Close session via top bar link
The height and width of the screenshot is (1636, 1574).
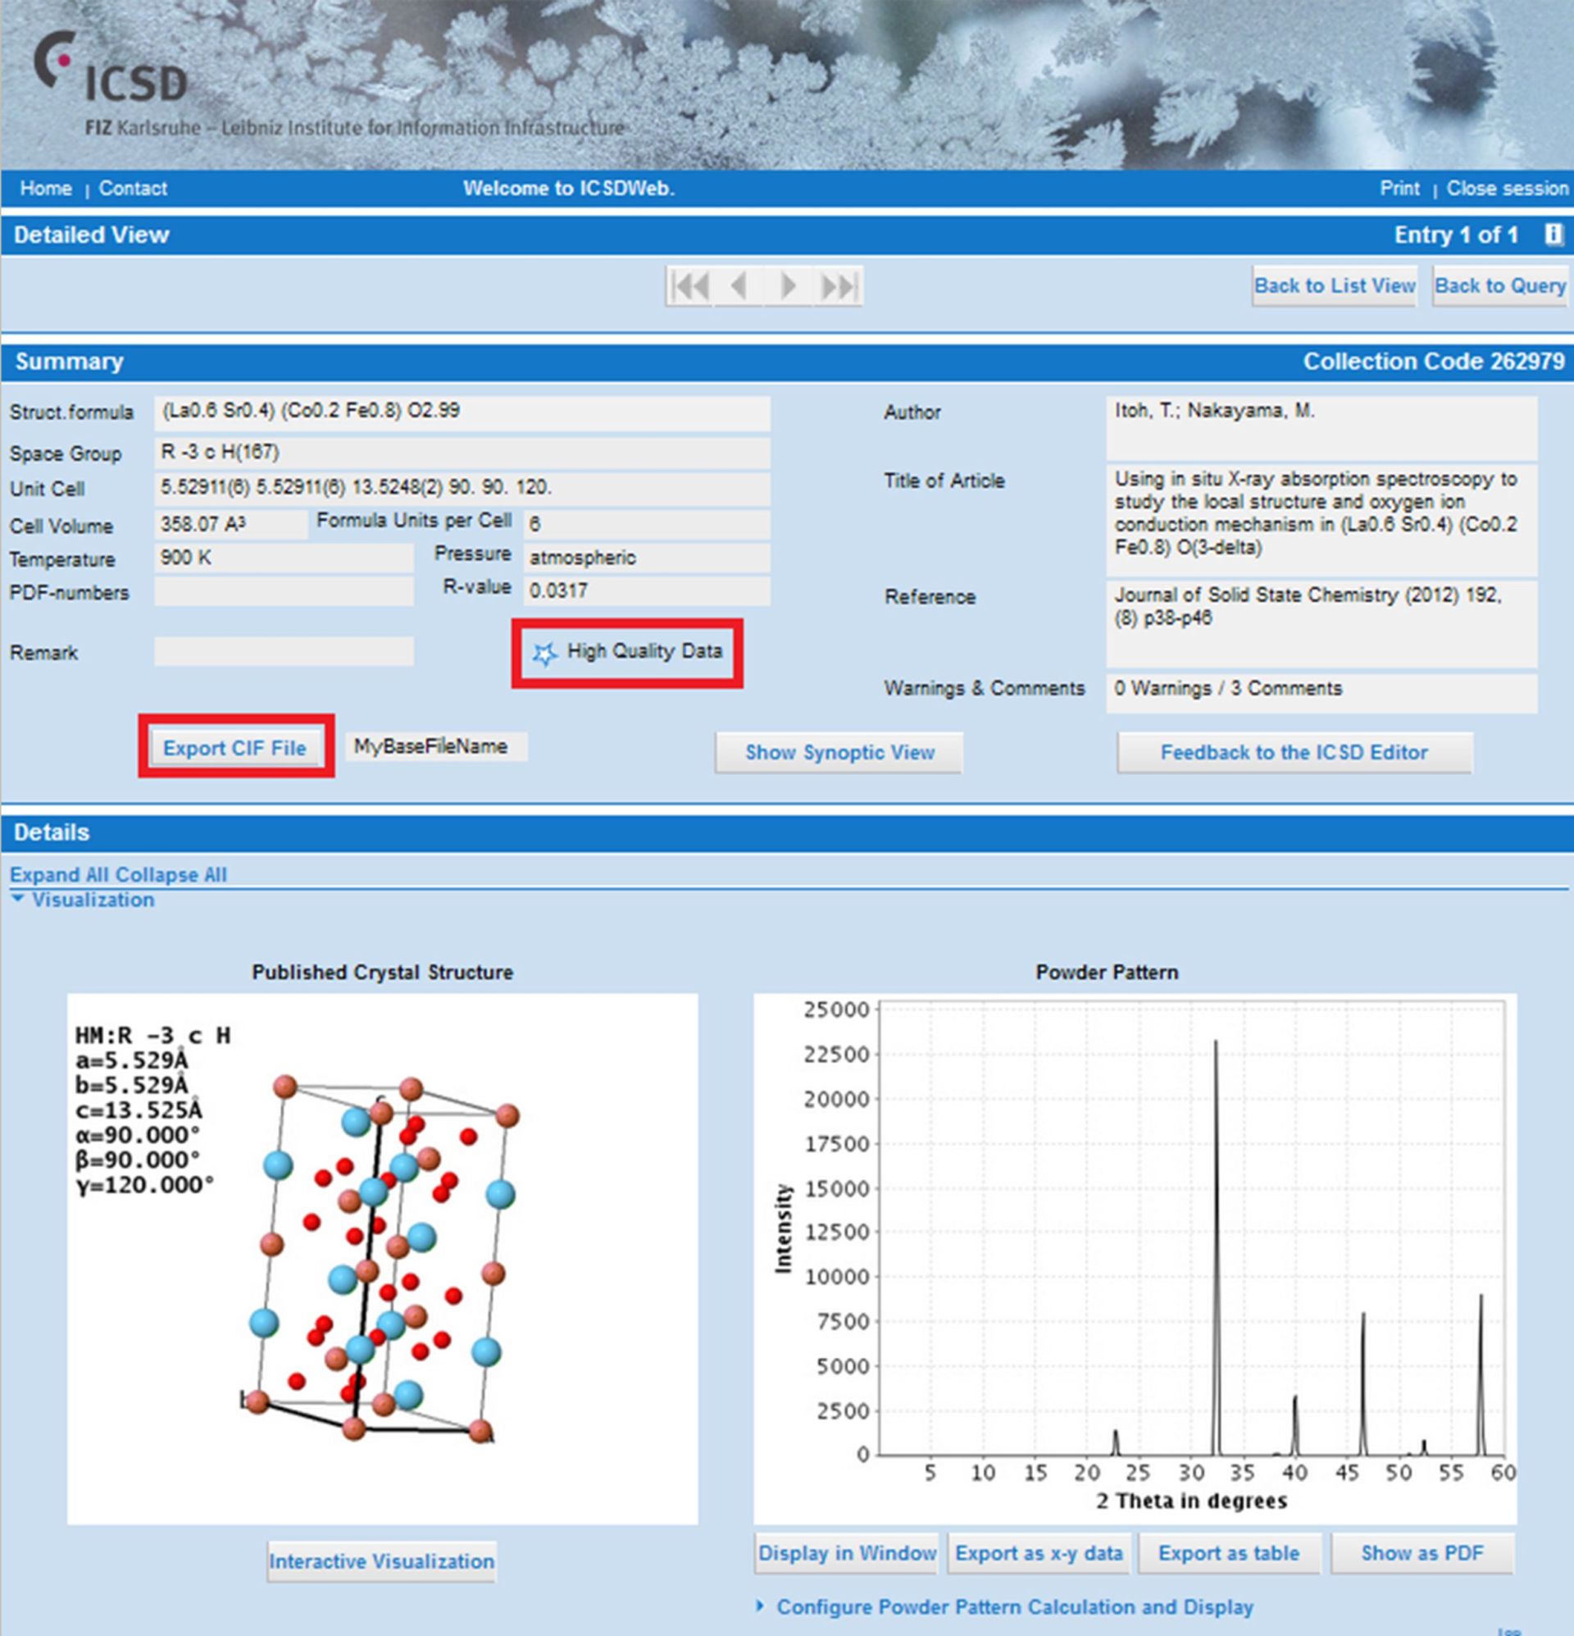click(x=1508, y=189)
